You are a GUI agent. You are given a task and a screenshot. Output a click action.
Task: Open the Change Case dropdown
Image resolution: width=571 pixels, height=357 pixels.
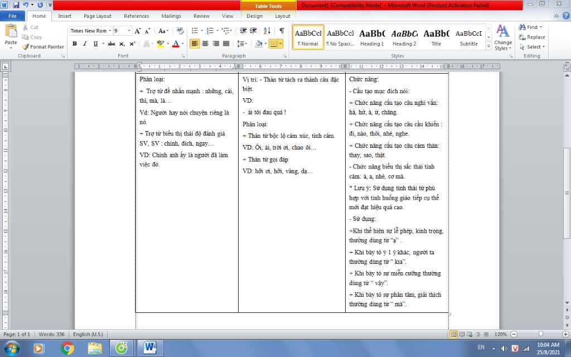[x=163, y=31]
